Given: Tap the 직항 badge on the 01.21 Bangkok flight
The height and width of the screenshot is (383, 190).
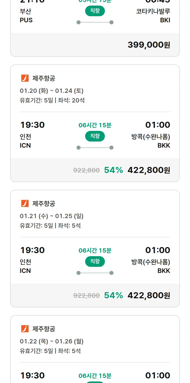Looking at the screenshot, I should (95, 262).
